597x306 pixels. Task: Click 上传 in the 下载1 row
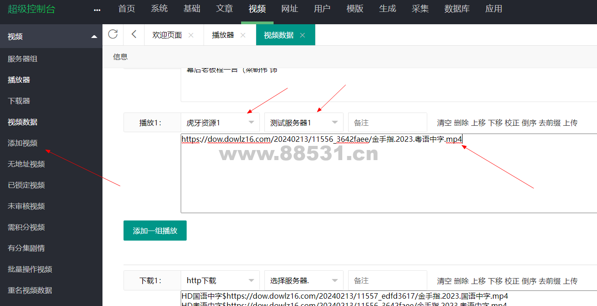570,281
